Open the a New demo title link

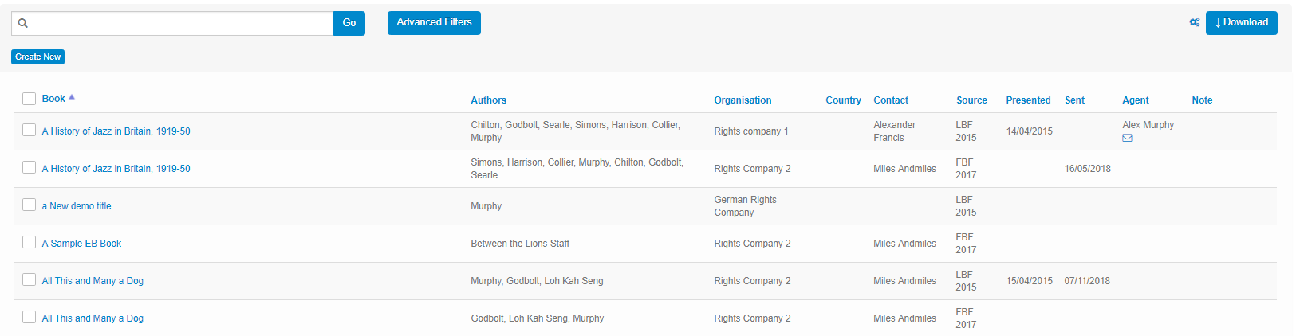tap(77, 206)
